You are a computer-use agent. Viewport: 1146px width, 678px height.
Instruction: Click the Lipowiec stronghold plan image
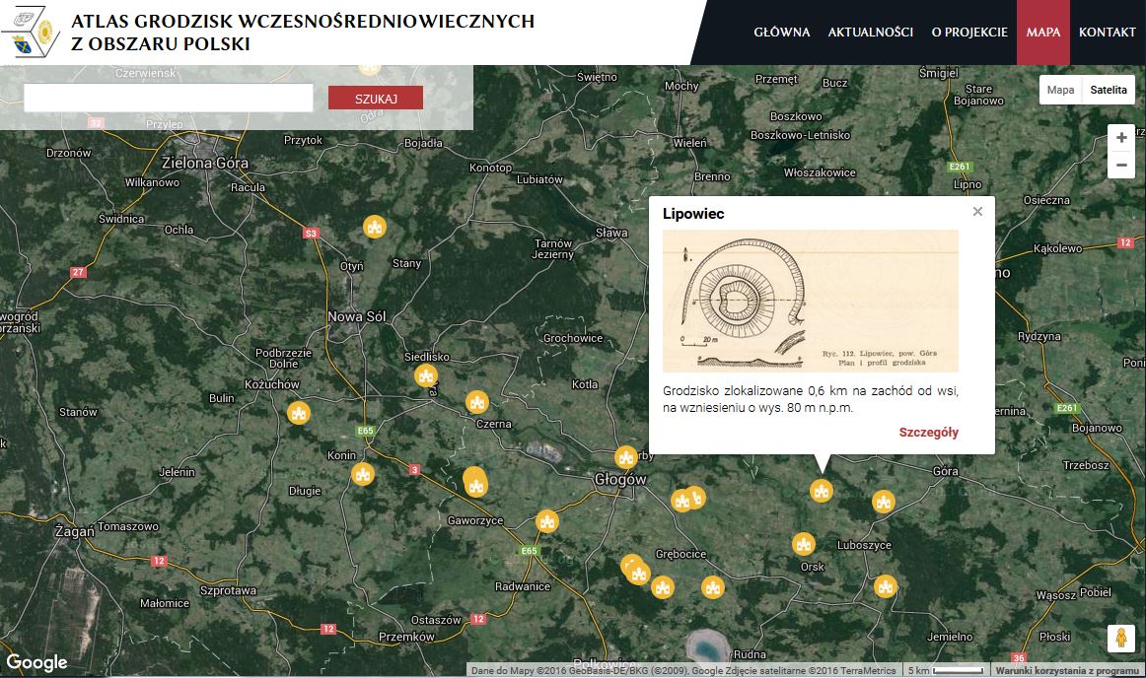810,301
